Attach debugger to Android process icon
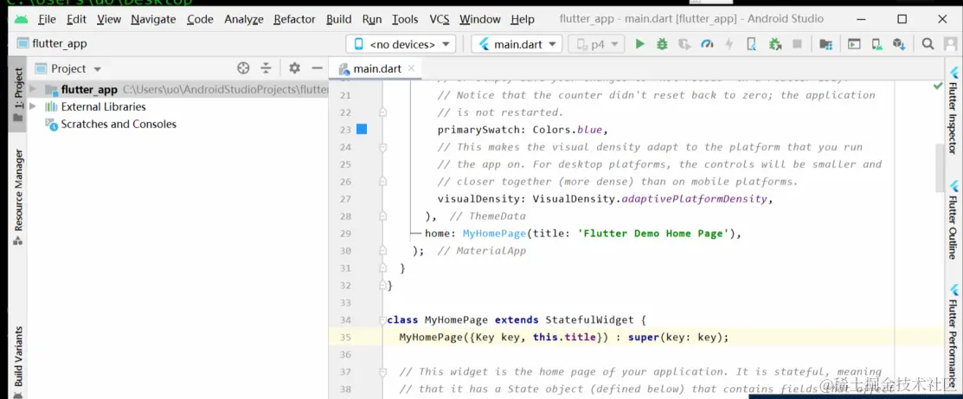 pos(775,44)
